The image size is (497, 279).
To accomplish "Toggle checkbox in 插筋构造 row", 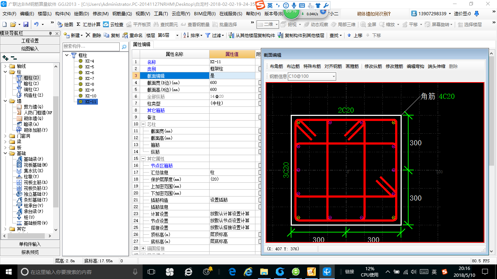I will click(261, 200).
